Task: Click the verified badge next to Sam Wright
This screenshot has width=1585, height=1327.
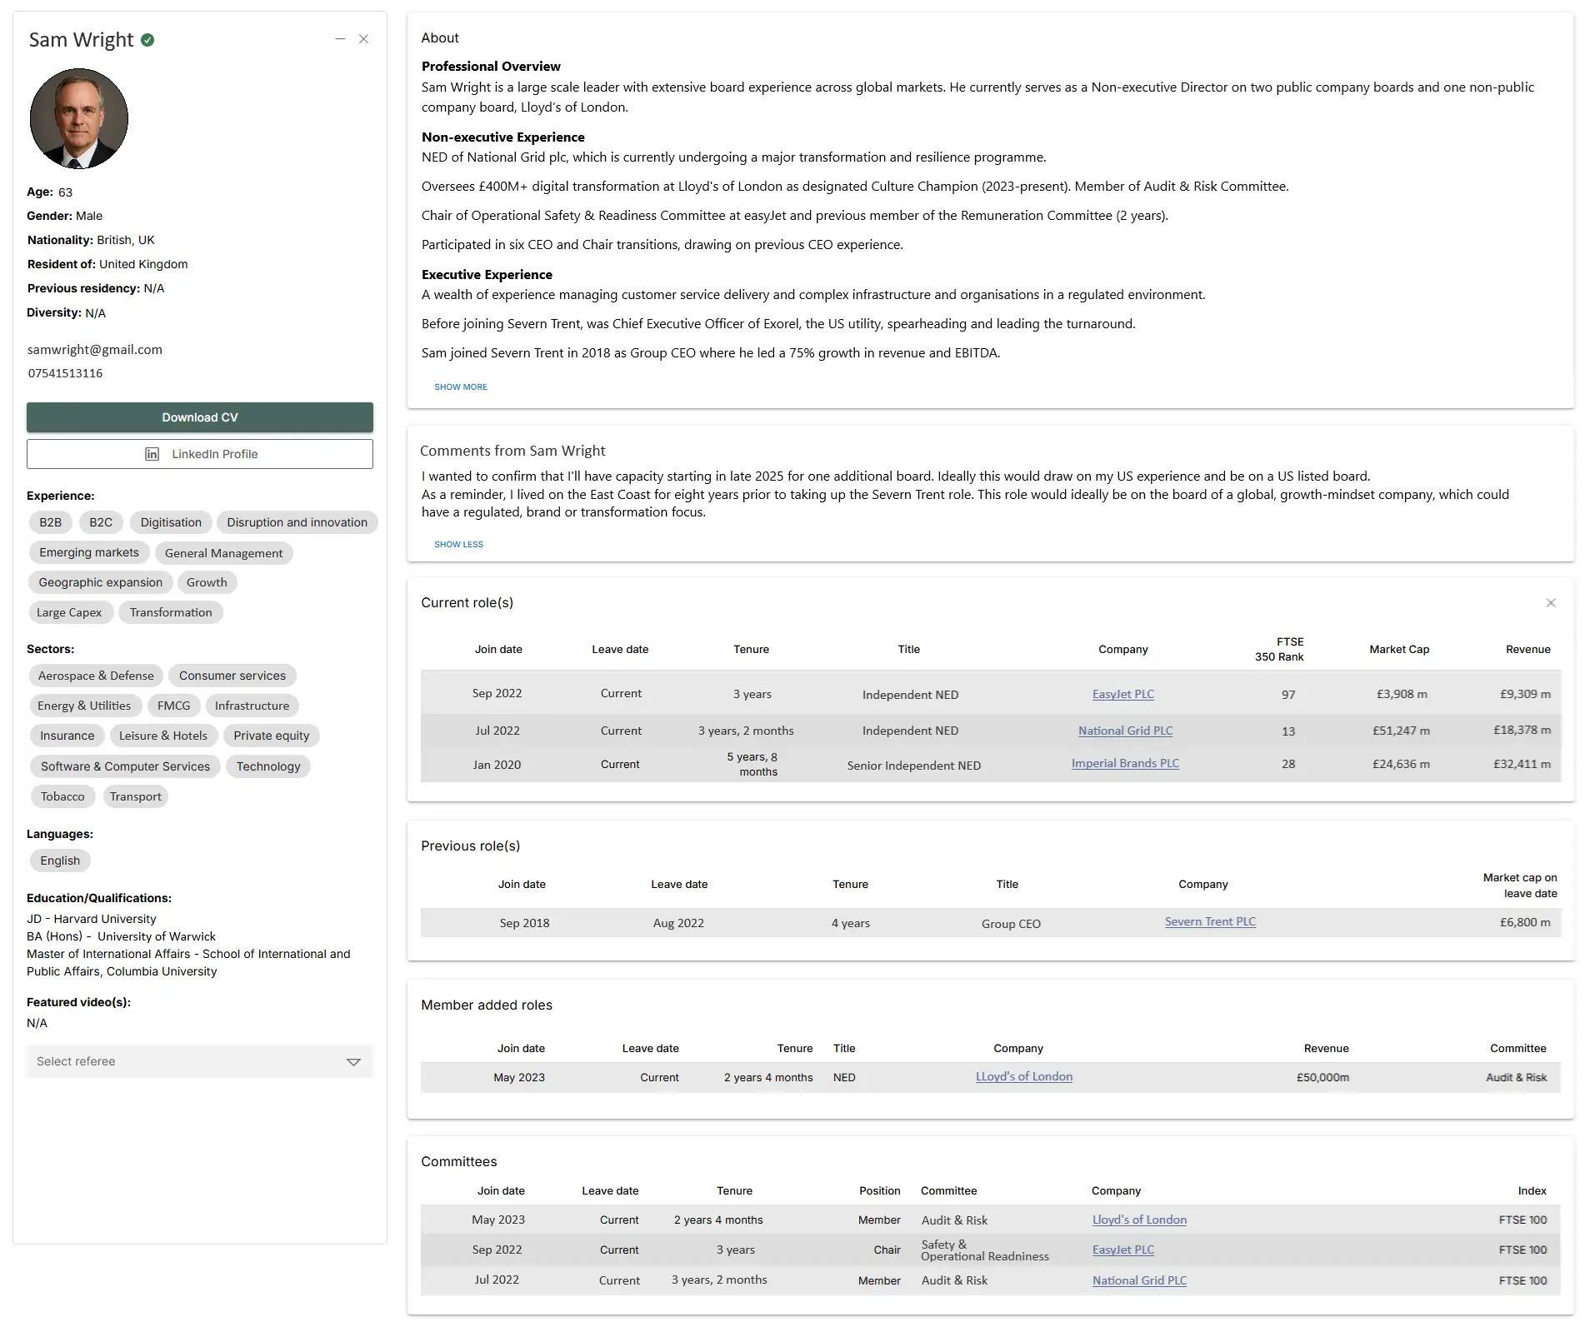Action: pyautogui.click(x=148, y=39)
